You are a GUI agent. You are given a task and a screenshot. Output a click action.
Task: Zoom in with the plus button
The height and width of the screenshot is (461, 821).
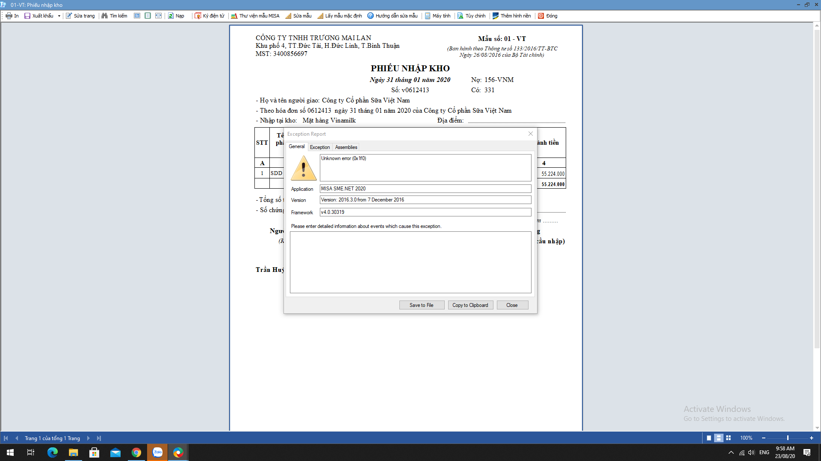(x=812, y=438)
